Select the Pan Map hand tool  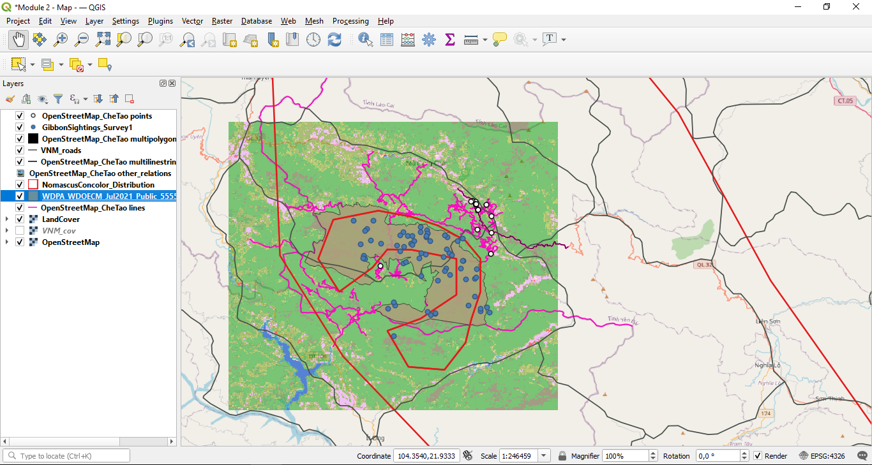pos(19,40)
